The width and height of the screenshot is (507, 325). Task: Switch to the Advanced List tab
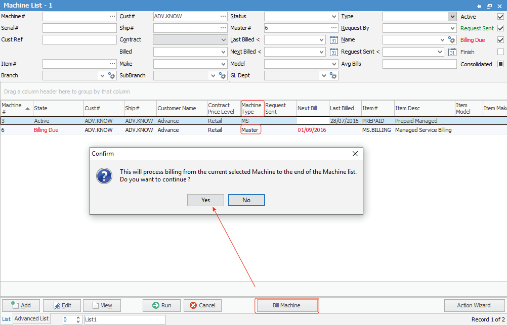[x=31, y=319]
